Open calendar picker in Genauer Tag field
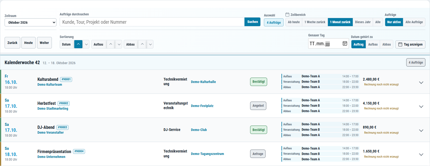The image size is (430, 166). coord(345,43)
